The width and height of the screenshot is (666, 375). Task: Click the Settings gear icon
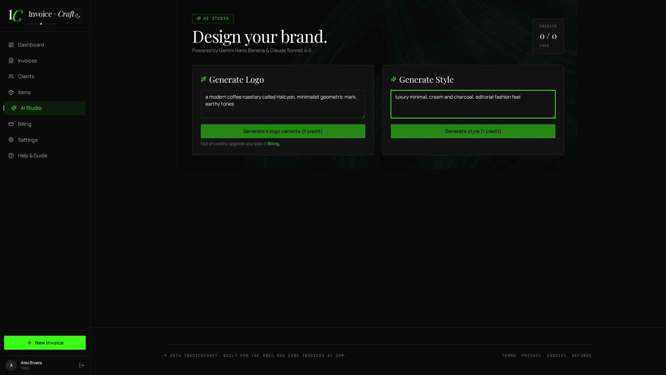(11, 140)
